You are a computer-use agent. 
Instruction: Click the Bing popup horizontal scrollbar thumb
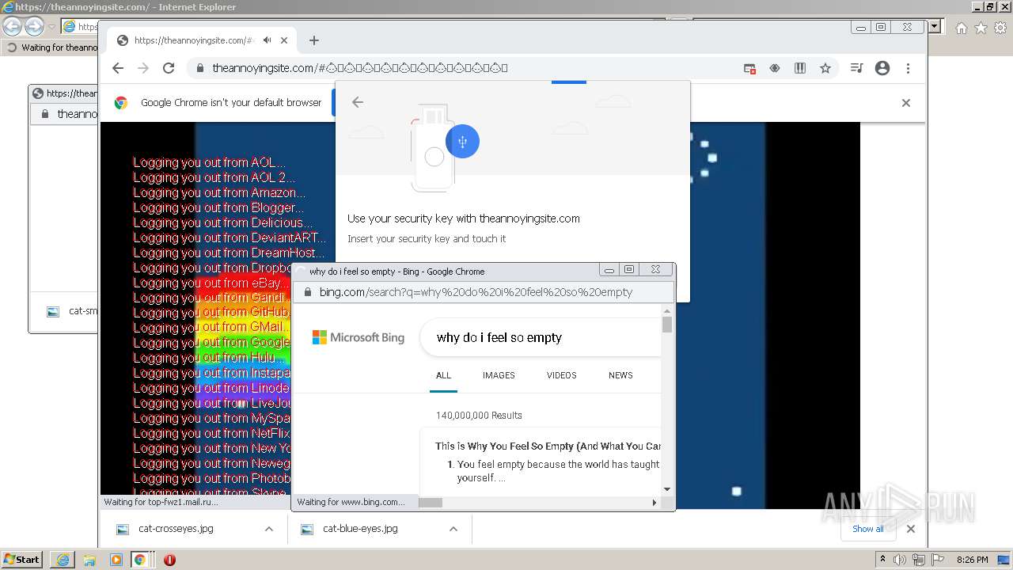tap(431, 502)
